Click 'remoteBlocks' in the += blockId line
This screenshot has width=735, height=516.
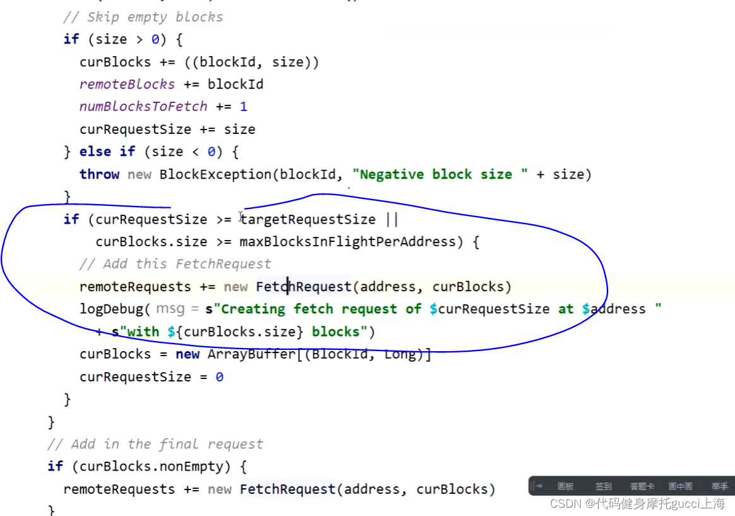127,85
